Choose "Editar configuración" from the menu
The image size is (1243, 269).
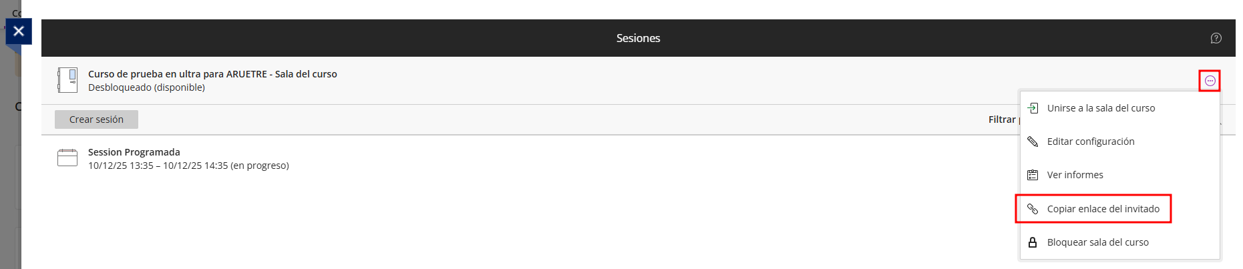[x=1091, y=142]
